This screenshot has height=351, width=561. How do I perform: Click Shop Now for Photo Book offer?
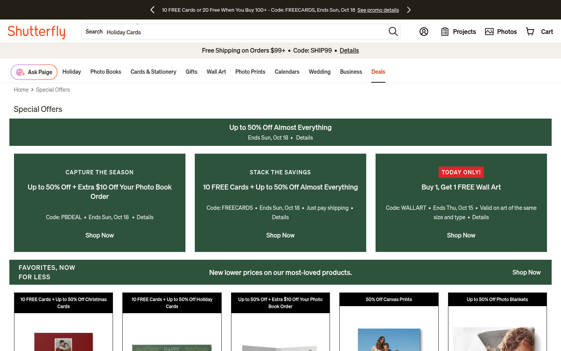100,235
